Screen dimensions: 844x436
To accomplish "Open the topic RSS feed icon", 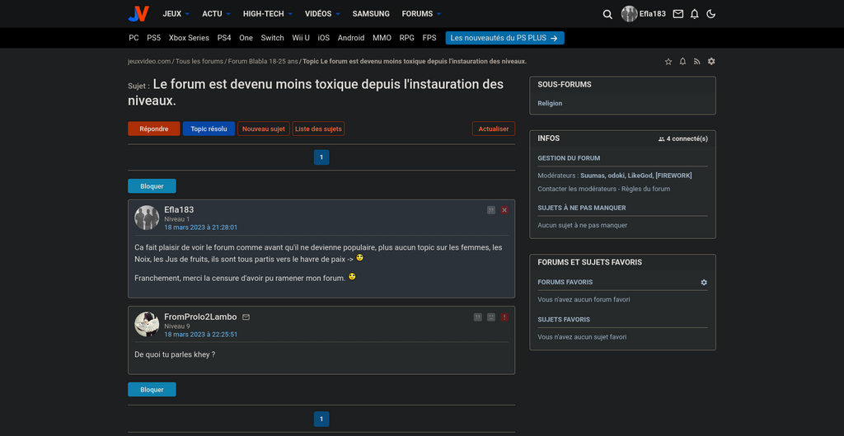I will pos(696,62).
